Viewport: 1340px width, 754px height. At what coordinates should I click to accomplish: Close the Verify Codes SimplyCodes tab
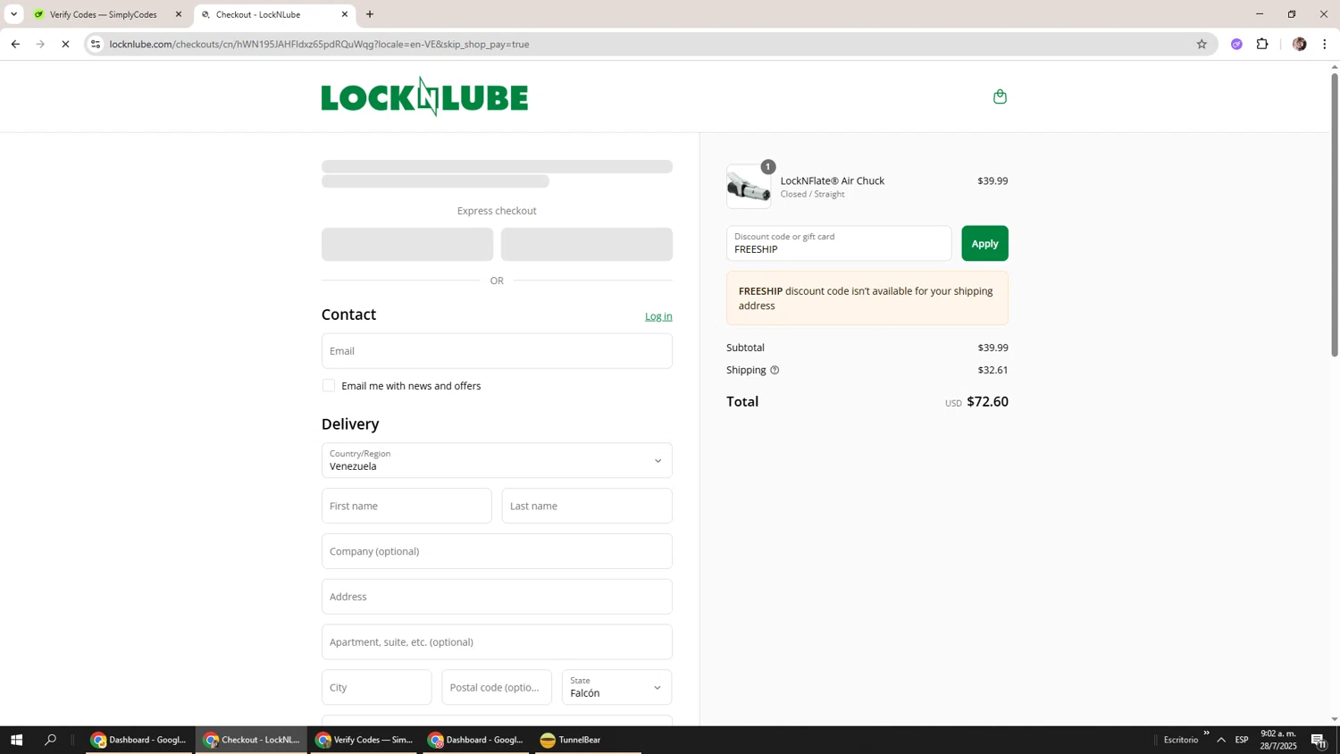point(179,14)
